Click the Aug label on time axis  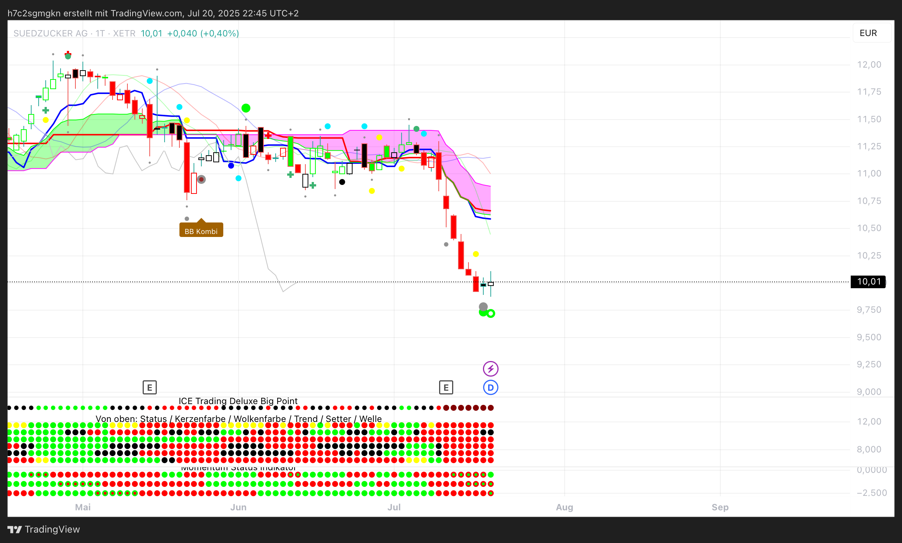[564, 507]
